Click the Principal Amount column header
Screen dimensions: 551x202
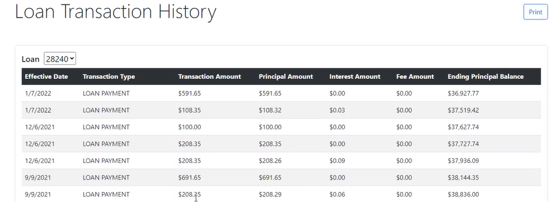pyautogui.click(x=286, y=77)
